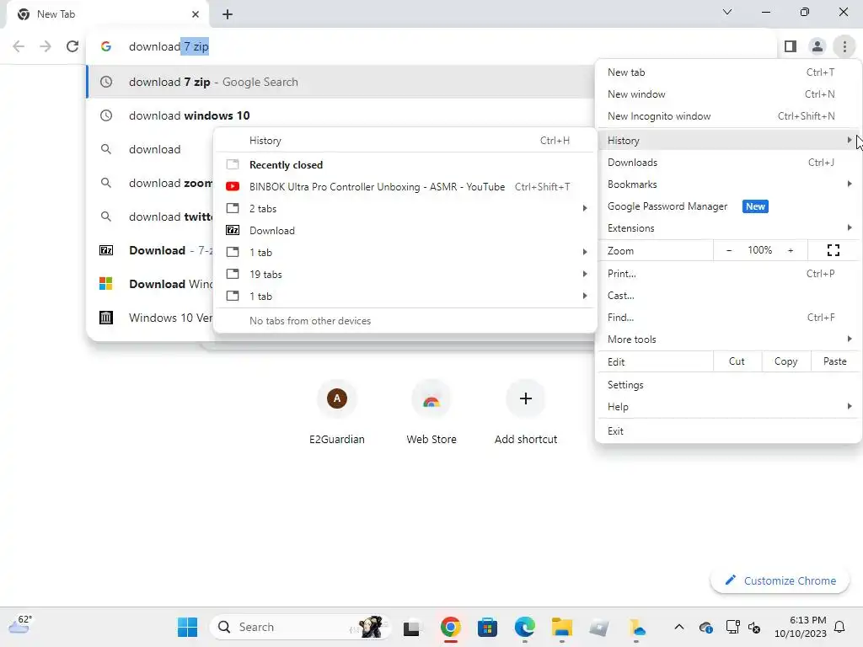Expand the Bookmarks submenu

(728, 184)
